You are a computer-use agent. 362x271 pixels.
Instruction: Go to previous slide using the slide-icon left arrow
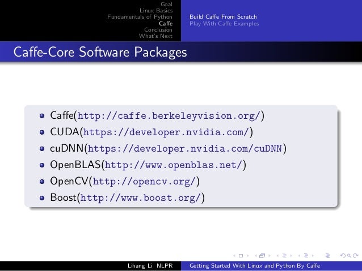tap(234, 256)
